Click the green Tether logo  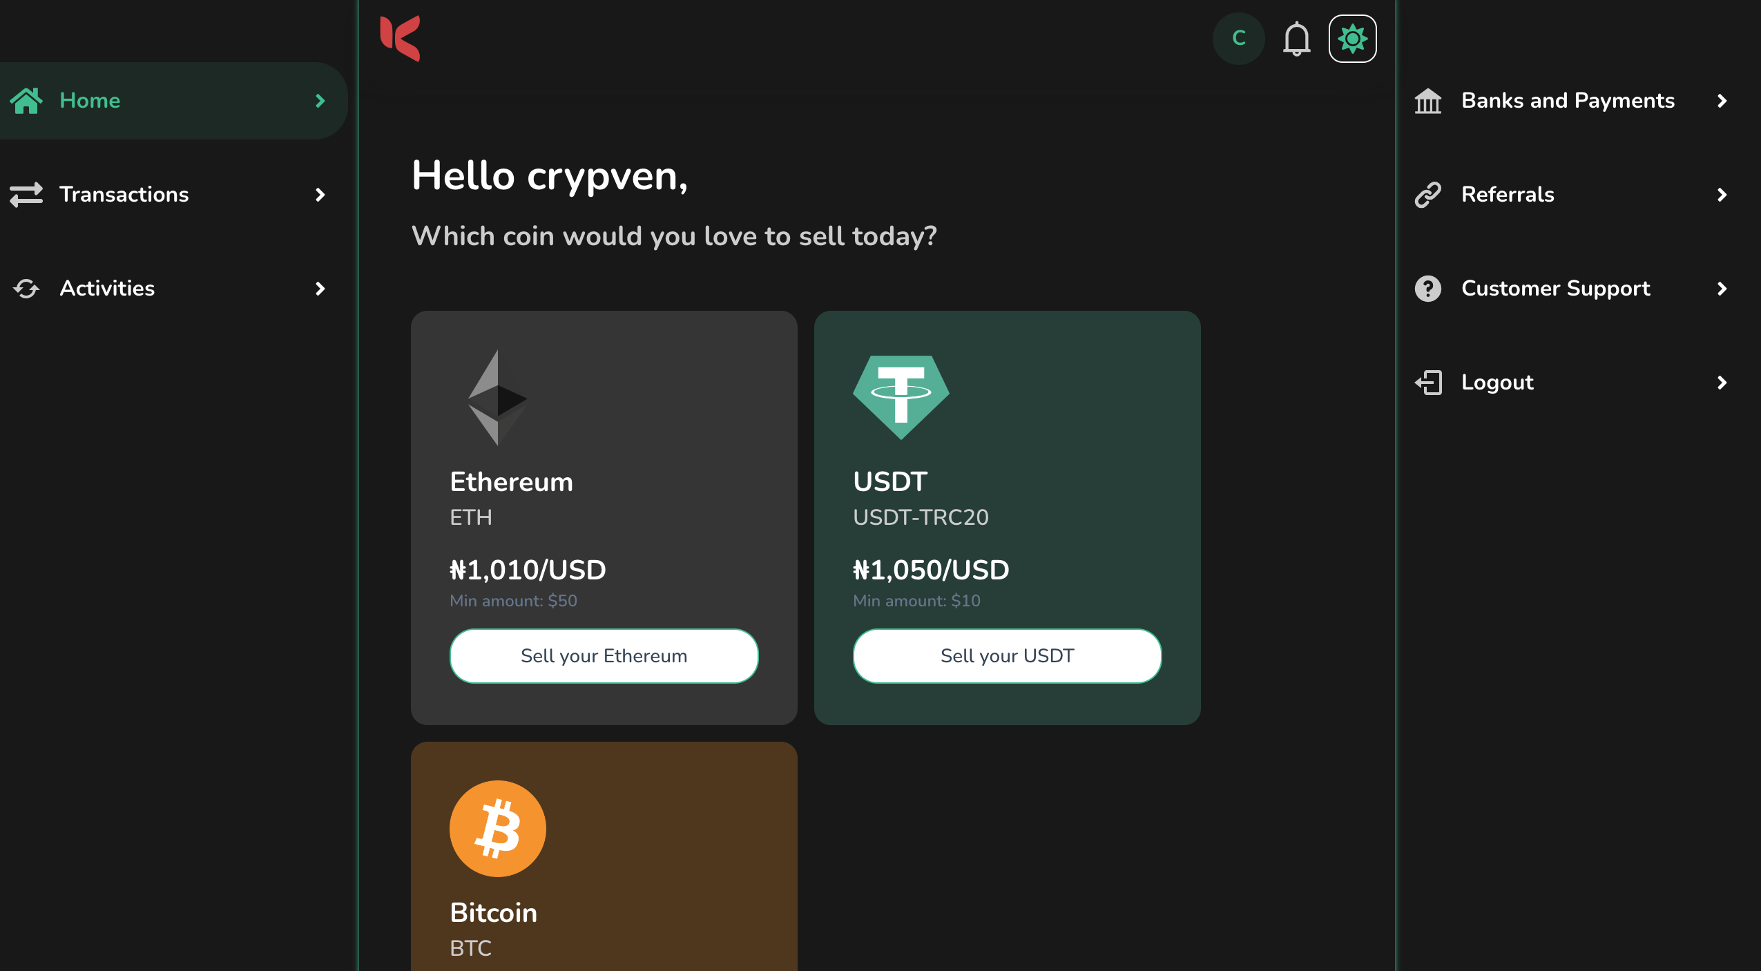click(x=900, y=395)
